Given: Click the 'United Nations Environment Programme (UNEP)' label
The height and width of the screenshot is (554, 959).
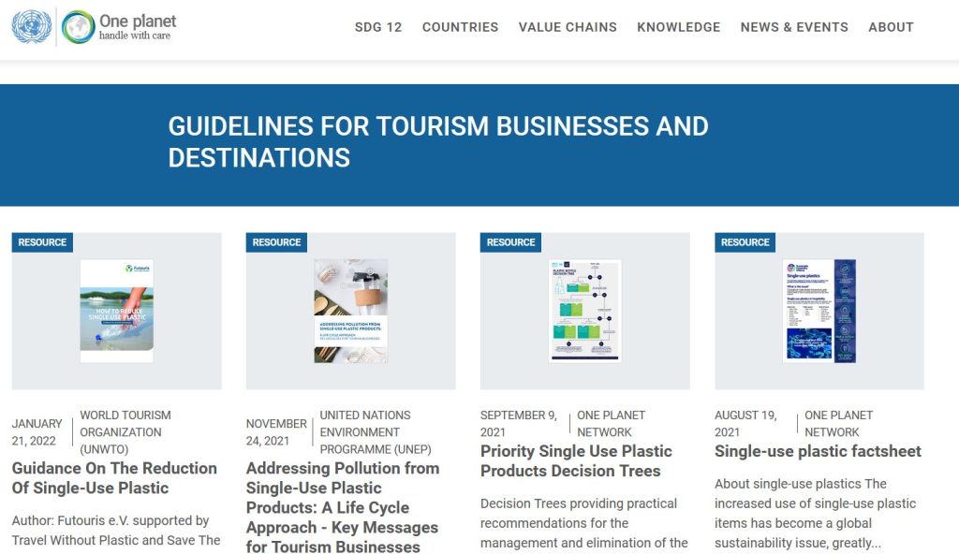Looking at the screenshot, I should (x=376, y=431).
